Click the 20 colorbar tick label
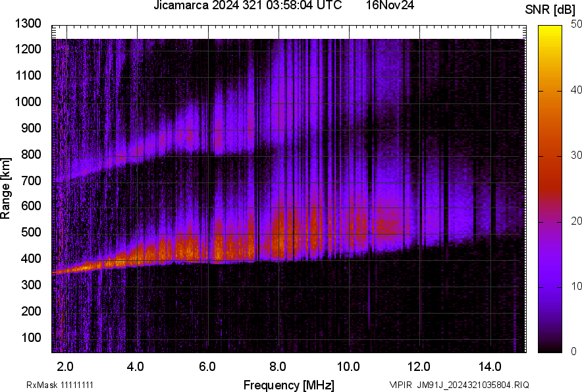 click(576, 221)
